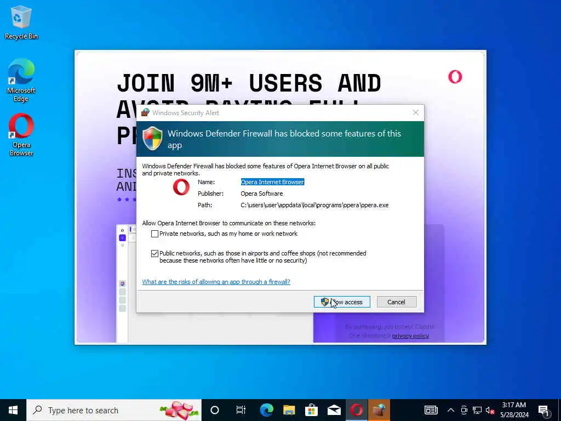This screenshot has height=421, width=561.
Task: Click the Type here to search box
Action: click(x=114, y=410)
